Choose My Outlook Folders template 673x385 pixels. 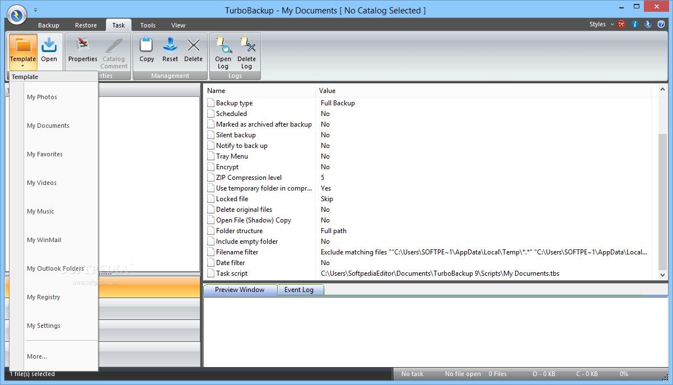click(x=54, y=268)
